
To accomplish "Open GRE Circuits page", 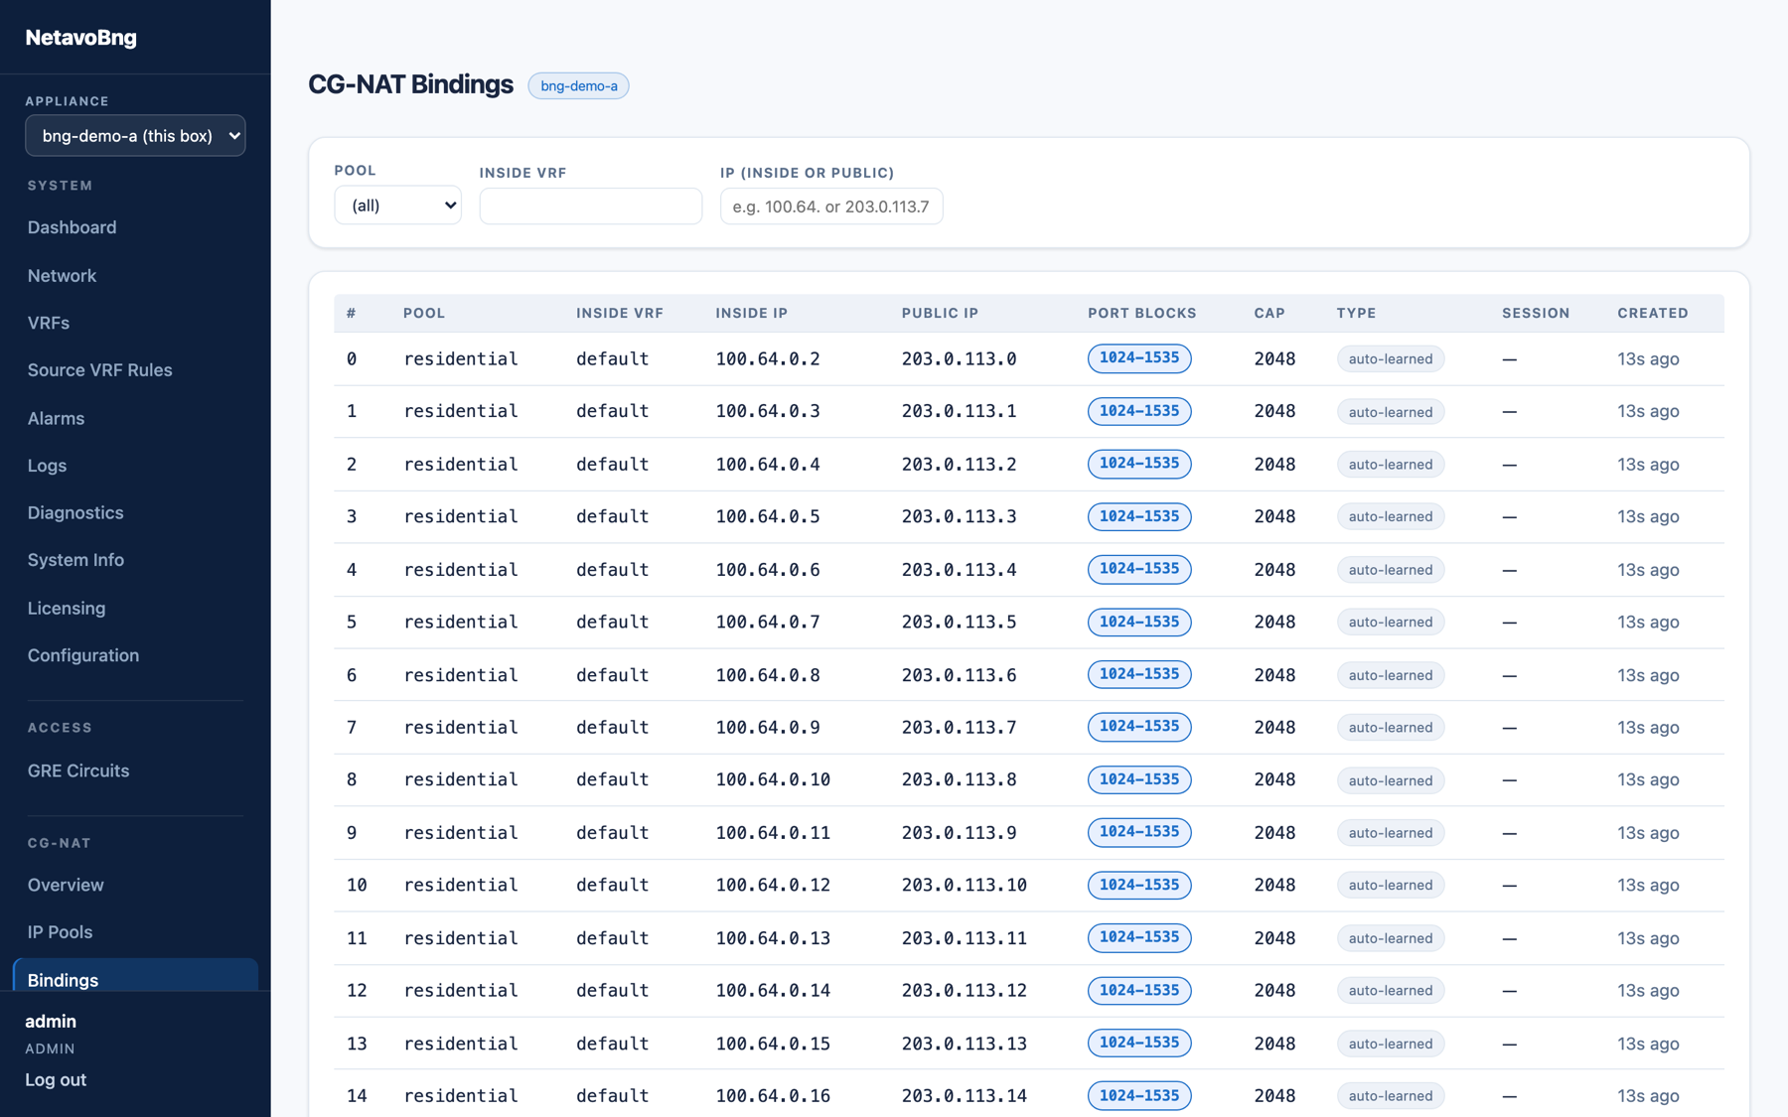I will point(78,770).
